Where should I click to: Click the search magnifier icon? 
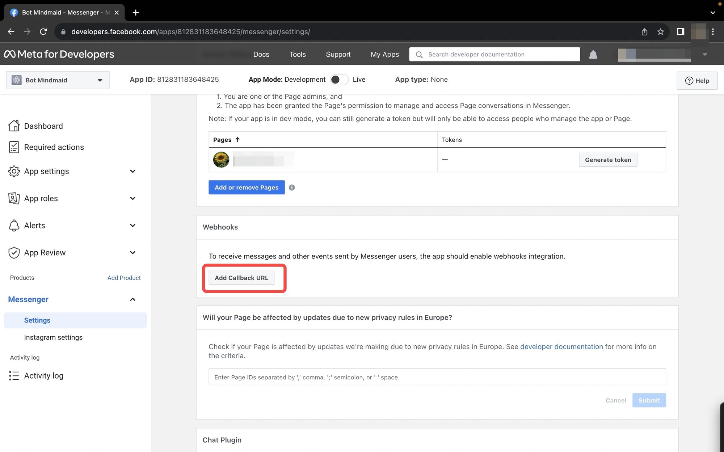coord(419,55)
